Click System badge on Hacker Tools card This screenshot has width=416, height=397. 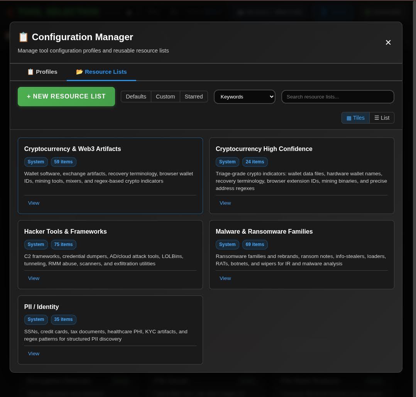coord(36,244)
